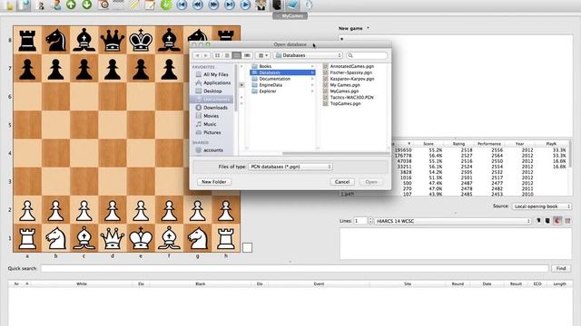Click the horizontal scrollbar in the file dialog

point(335,153)
